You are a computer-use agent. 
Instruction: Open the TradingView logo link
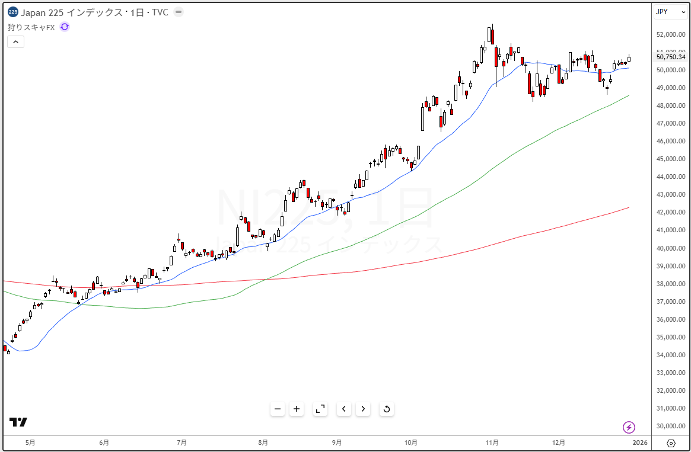(18, 422)
